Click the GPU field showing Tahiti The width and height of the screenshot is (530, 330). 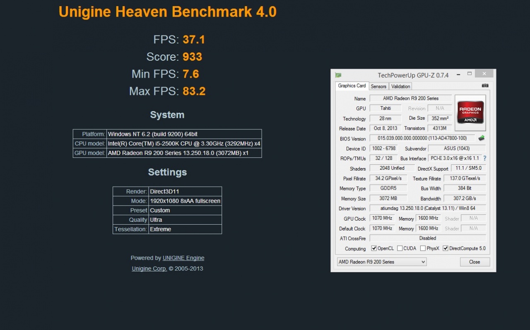pyautogui.click(x=385, y=108)
